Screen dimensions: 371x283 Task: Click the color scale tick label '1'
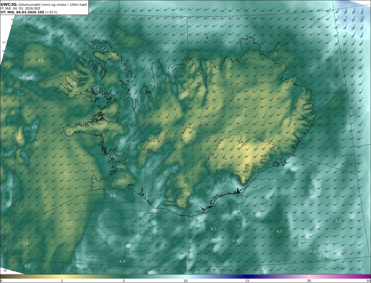[62, 281]
